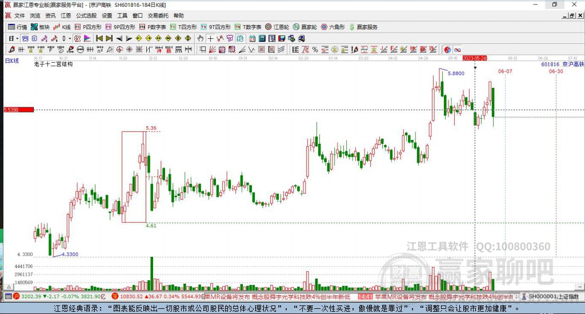Click the blue infinity symbol icon
The height and width of the screenshot is (314, 585).
click(x=458, y=50)
